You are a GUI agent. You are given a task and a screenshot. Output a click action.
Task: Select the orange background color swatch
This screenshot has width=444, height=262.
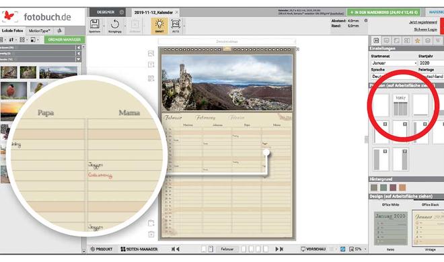click(402, 187)
